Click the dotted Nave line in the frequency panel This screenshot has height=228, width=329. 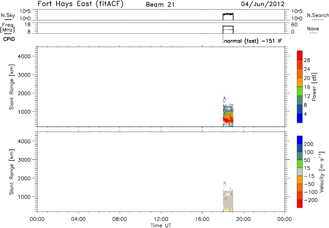(x=228, y=30)
